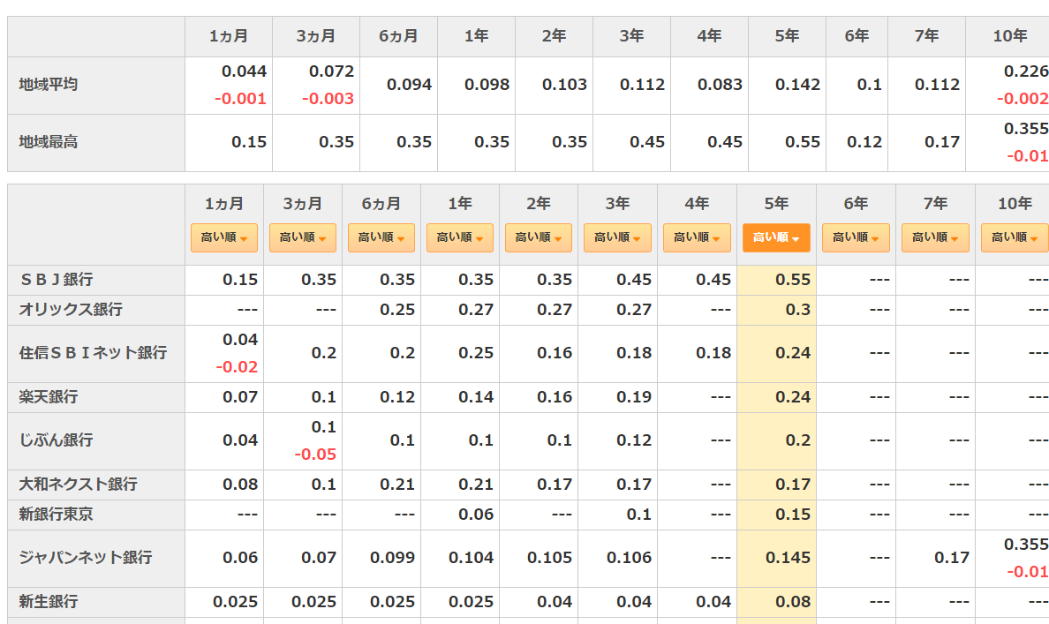Click the オリックス銀行 5年 rate 0.3
Viewport: 1049px width, 624px height.
[798, 310]
